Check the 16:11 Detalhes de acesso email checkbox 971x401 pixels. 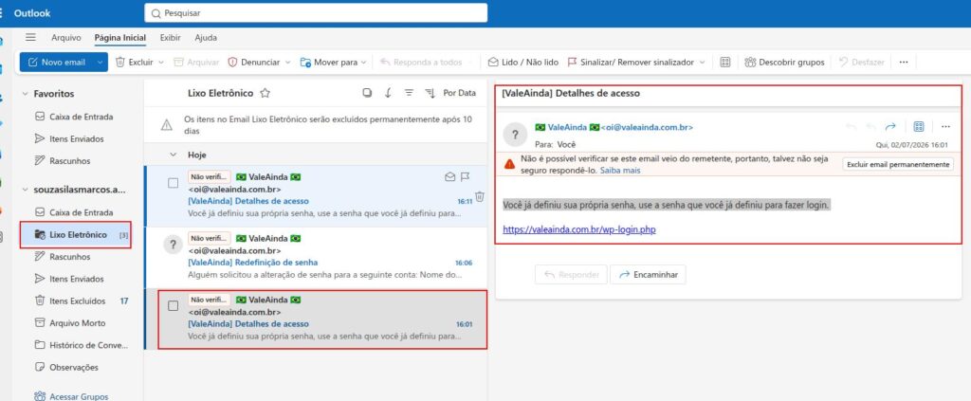pos(174,183)
